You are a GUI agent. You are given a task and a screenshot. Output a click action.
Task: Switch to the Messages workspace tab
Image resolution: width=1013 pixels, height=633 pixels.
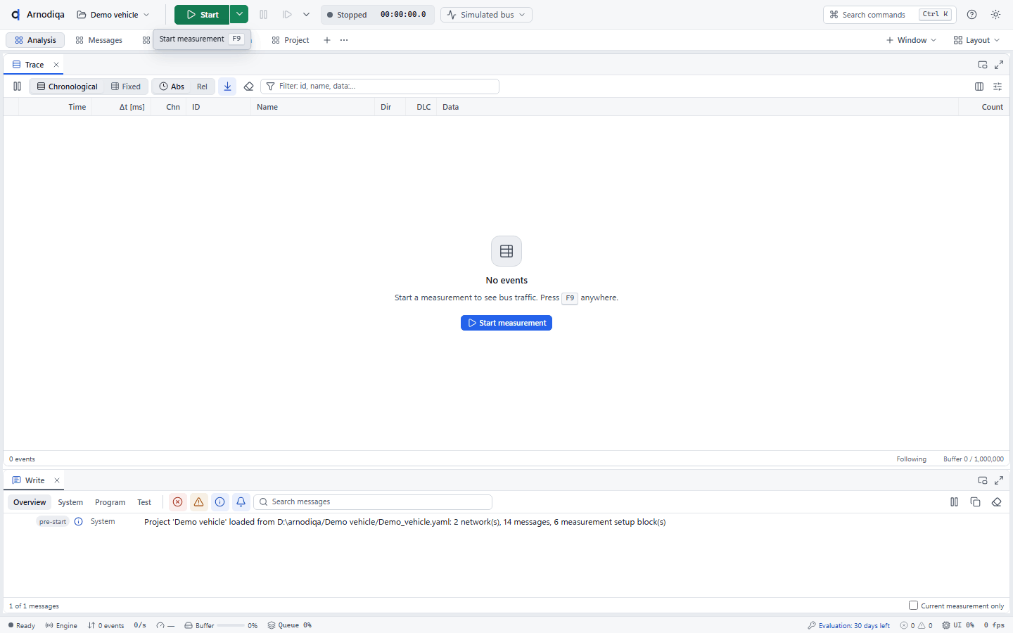point(98,40)
